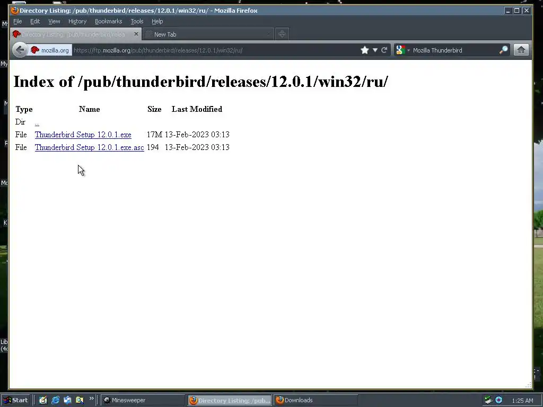Maximize the Firefox window
This screenshot has width=543, height=407.
tap(516, 11)
